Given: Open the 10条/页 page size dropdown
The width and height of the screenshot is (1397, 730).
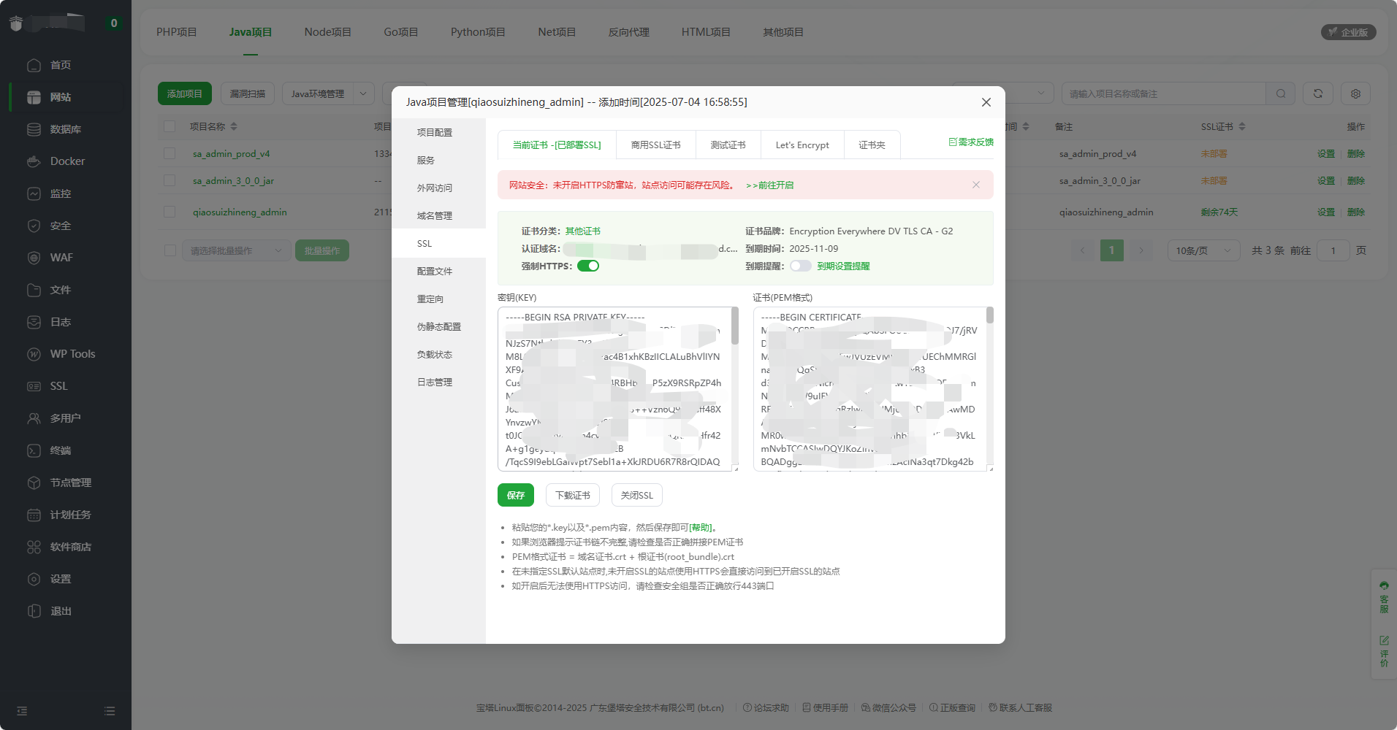Looking at the screenshot, I should 1203,250.
